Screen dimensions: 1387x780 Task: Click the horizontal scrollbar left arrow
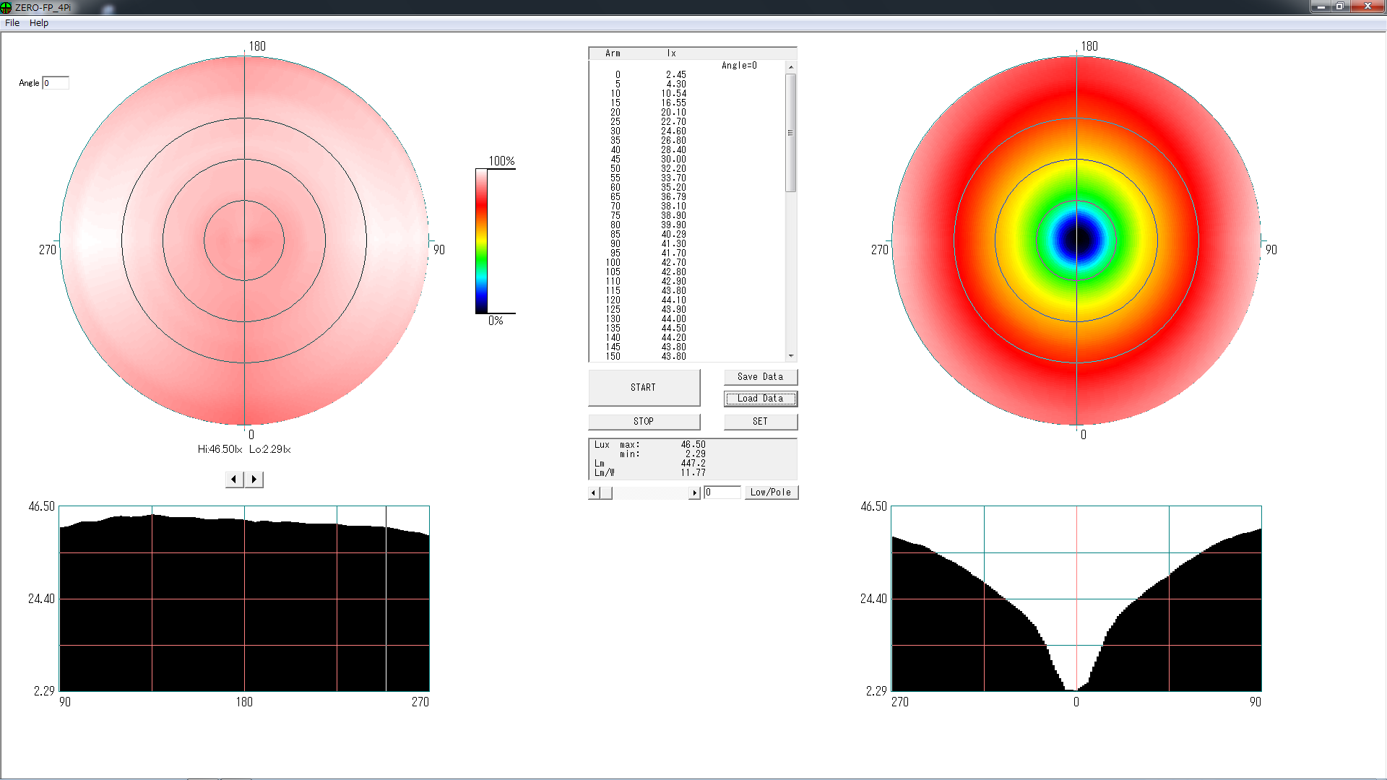click(594, 493)
